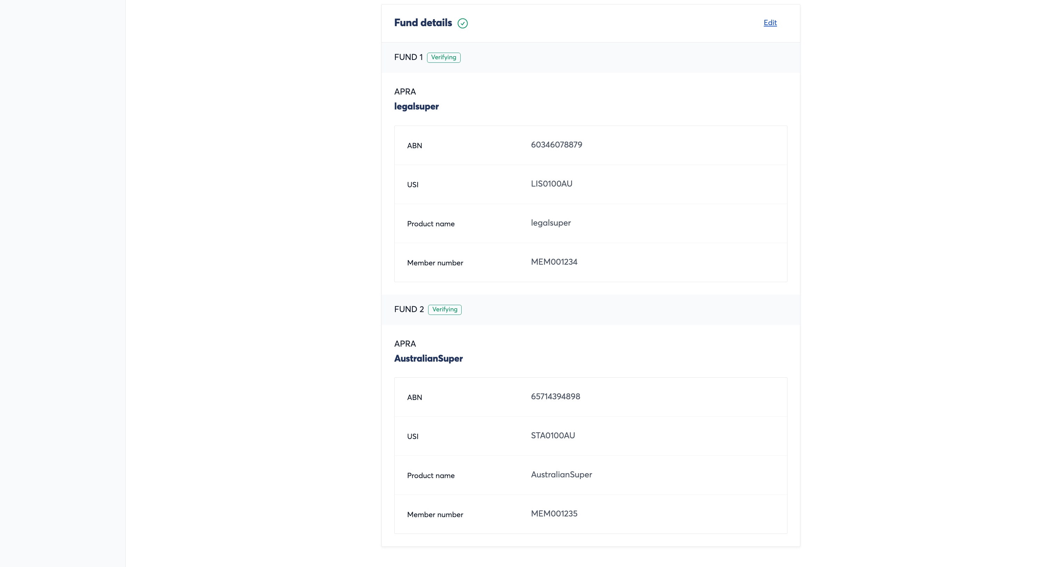Select the FUND 2 label
This screenshot has width=1056, height=567.
[409, 310]
